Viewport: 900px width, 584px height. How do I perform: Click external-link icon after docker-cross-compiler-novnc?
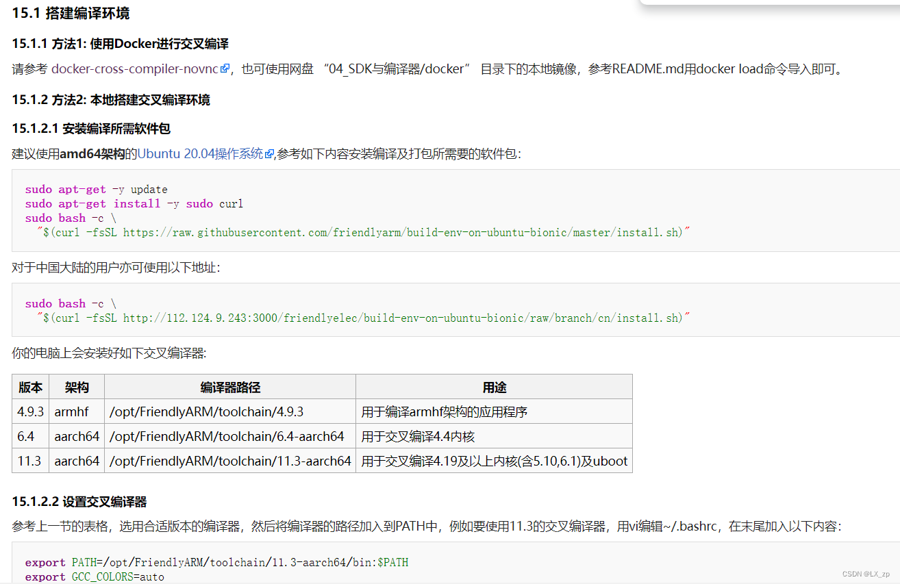click(225, 68)
